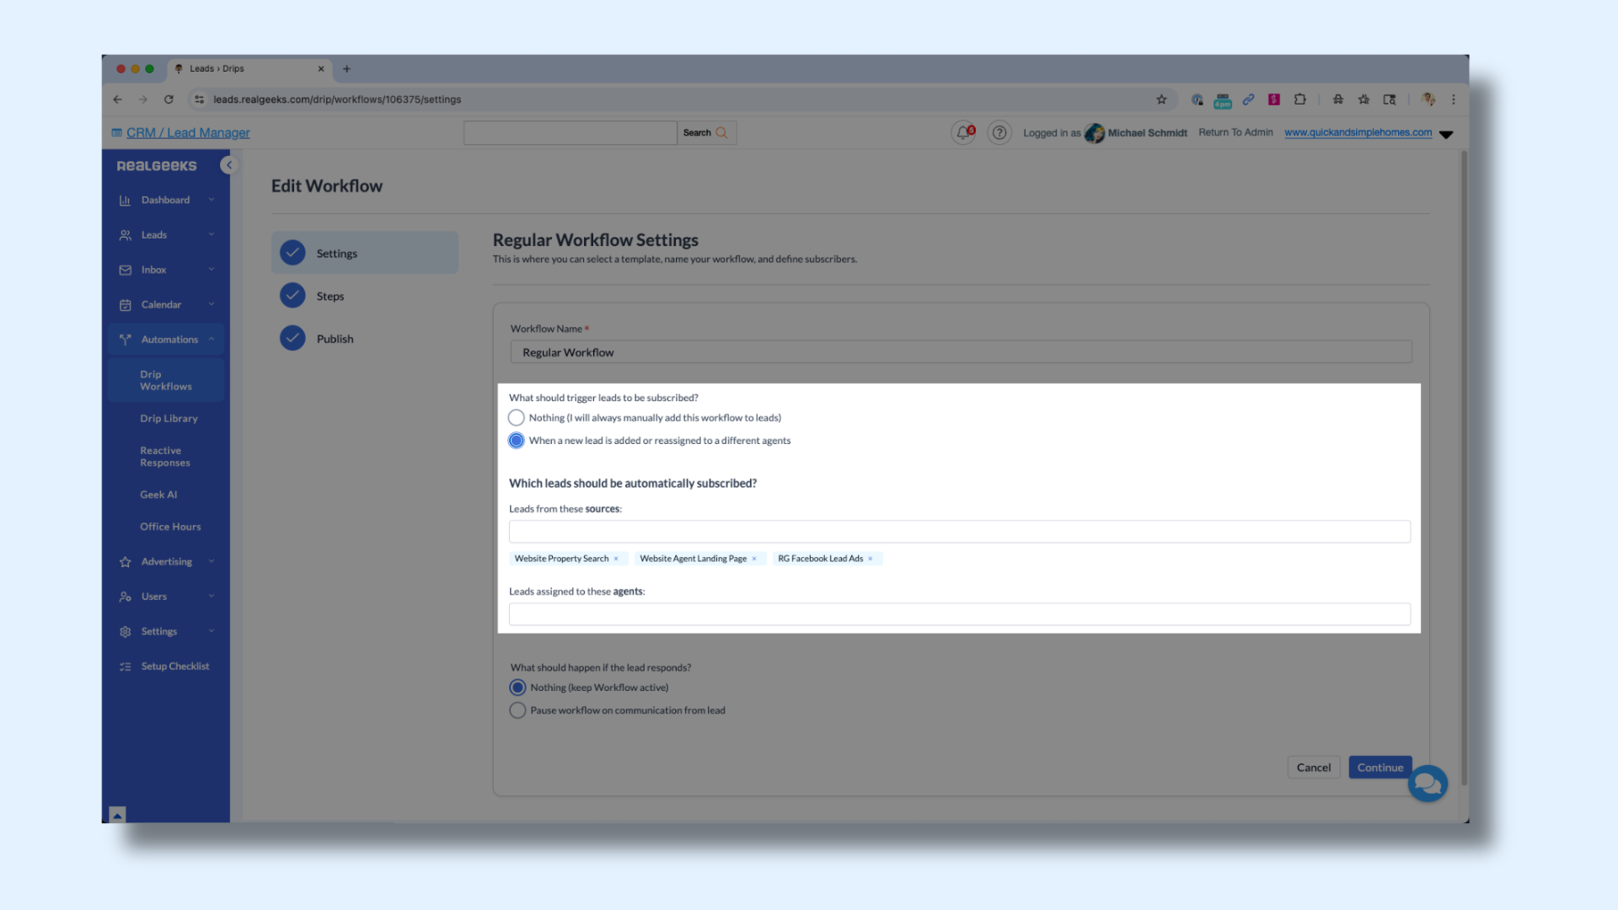Open the notification bell icon
Viewport: 1618px width, 910px height.
pyautogui.click(x=962, y=132)
